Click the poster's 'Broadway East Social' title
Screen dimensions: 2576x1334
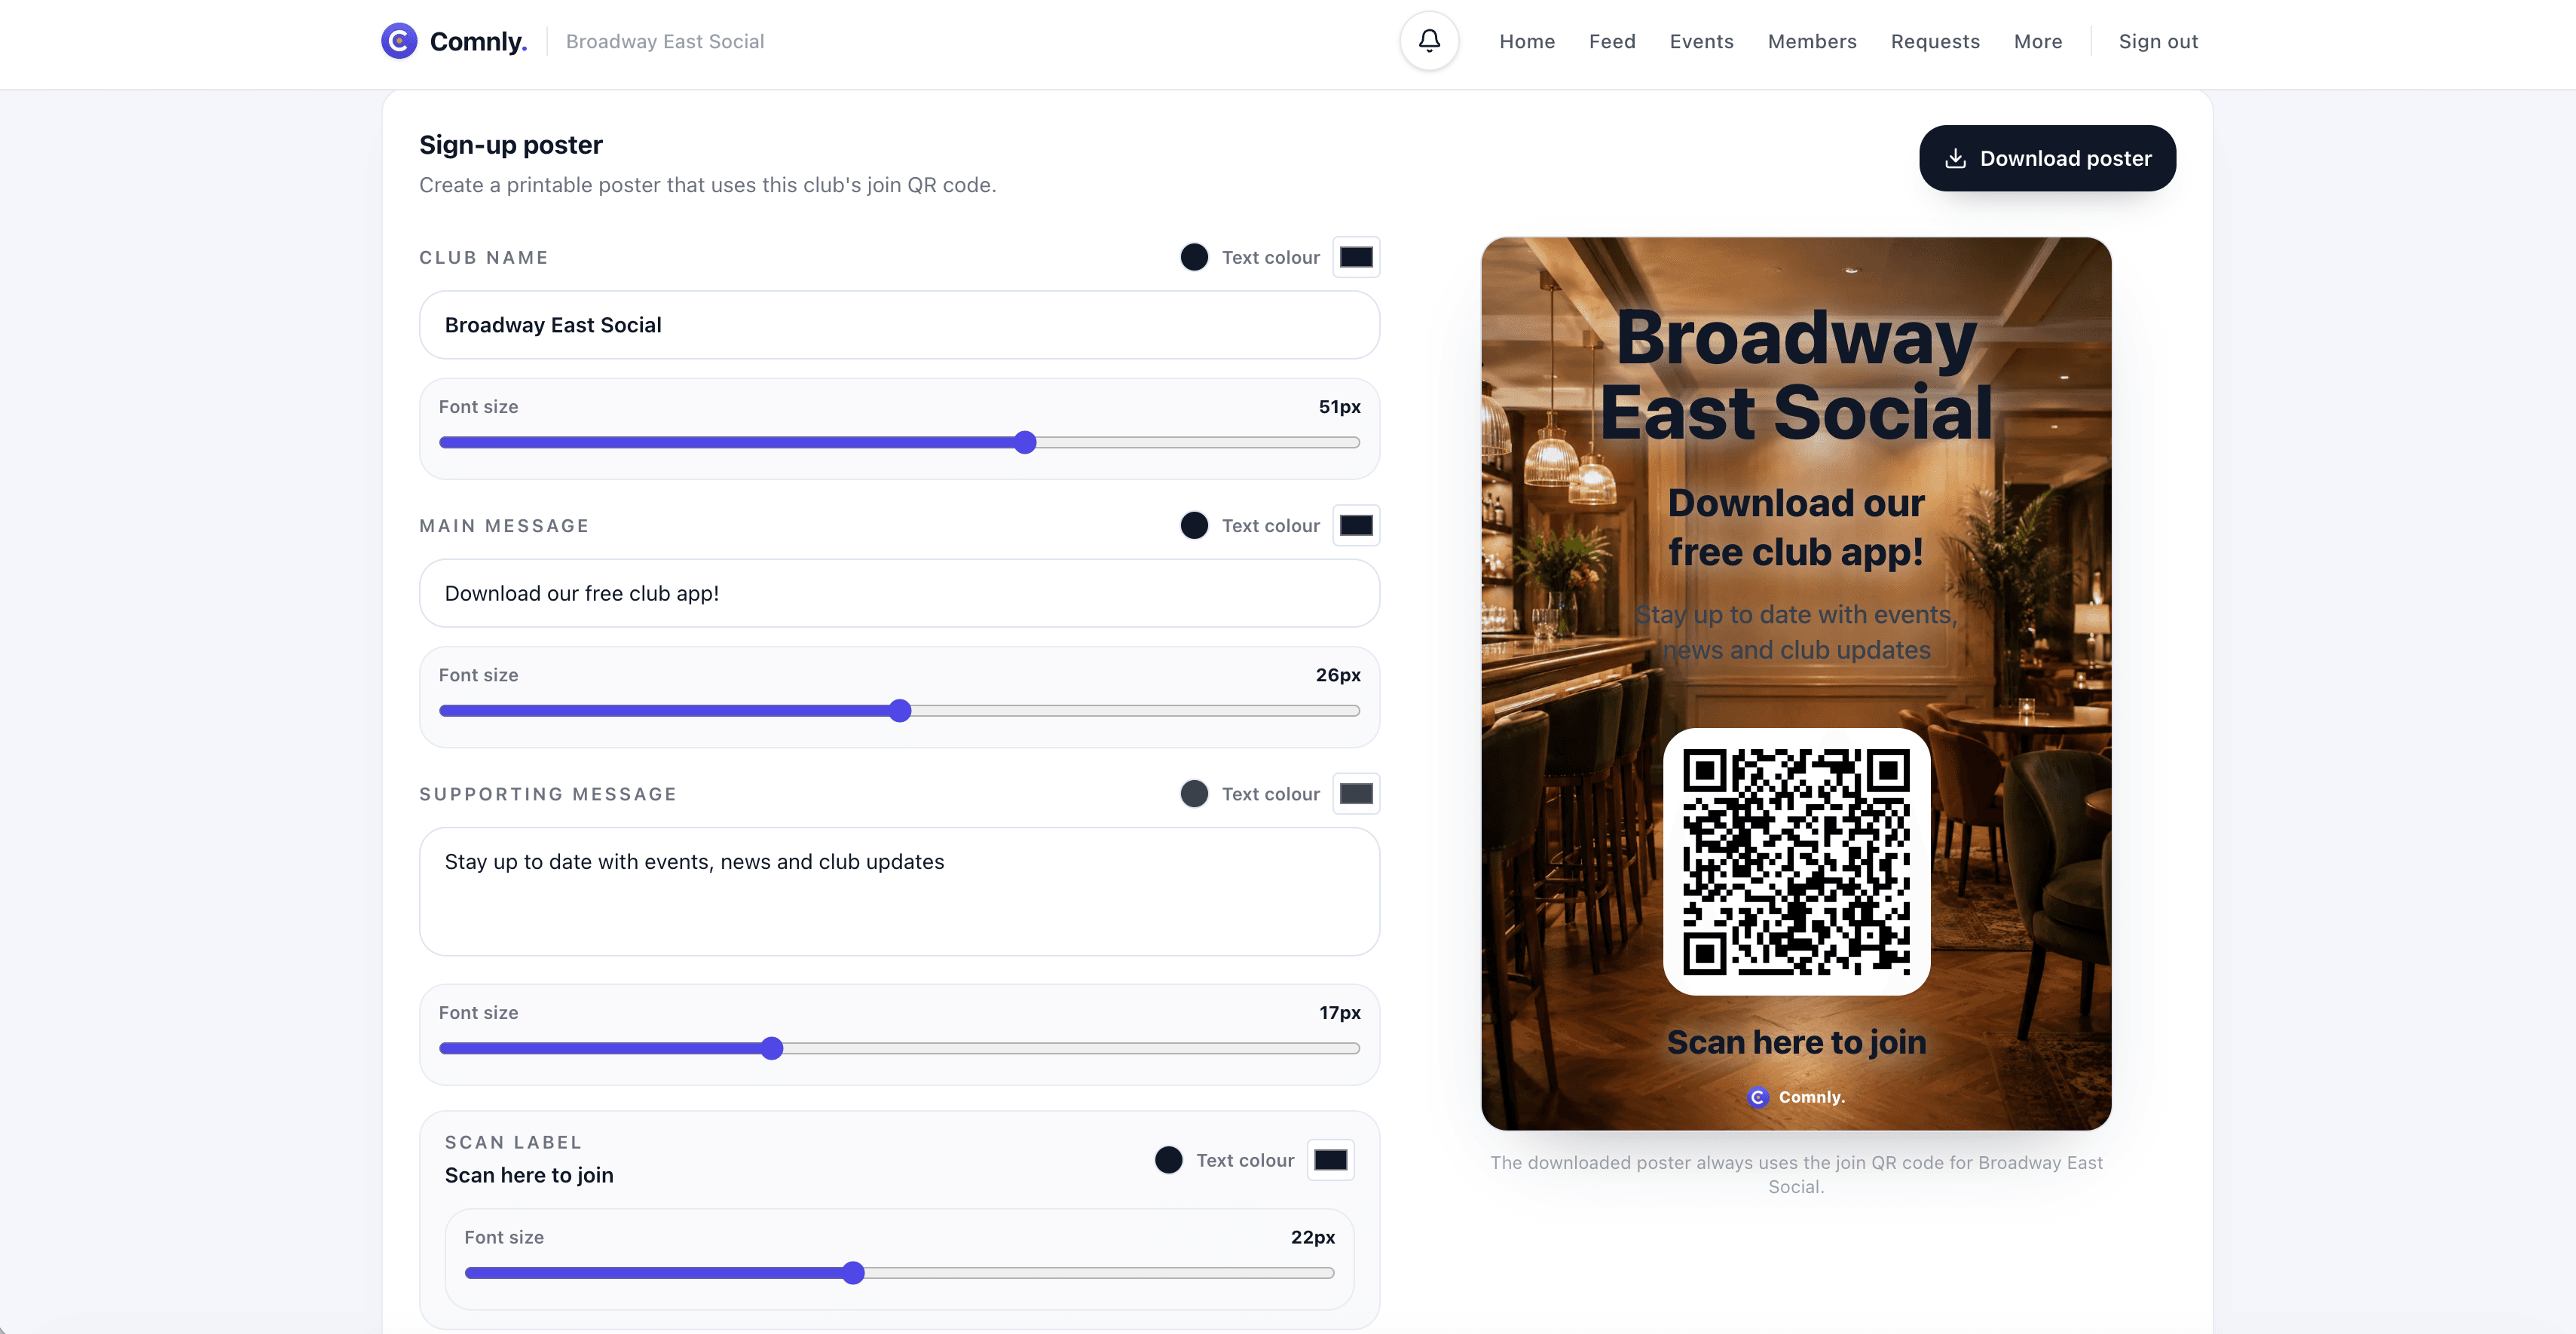click(1796, 374)
